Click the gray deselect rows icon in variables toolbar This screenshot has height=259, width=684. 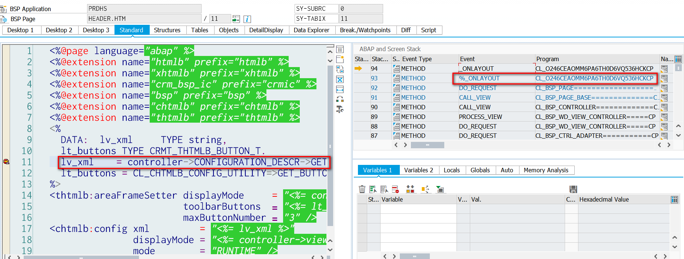point(384,189)
